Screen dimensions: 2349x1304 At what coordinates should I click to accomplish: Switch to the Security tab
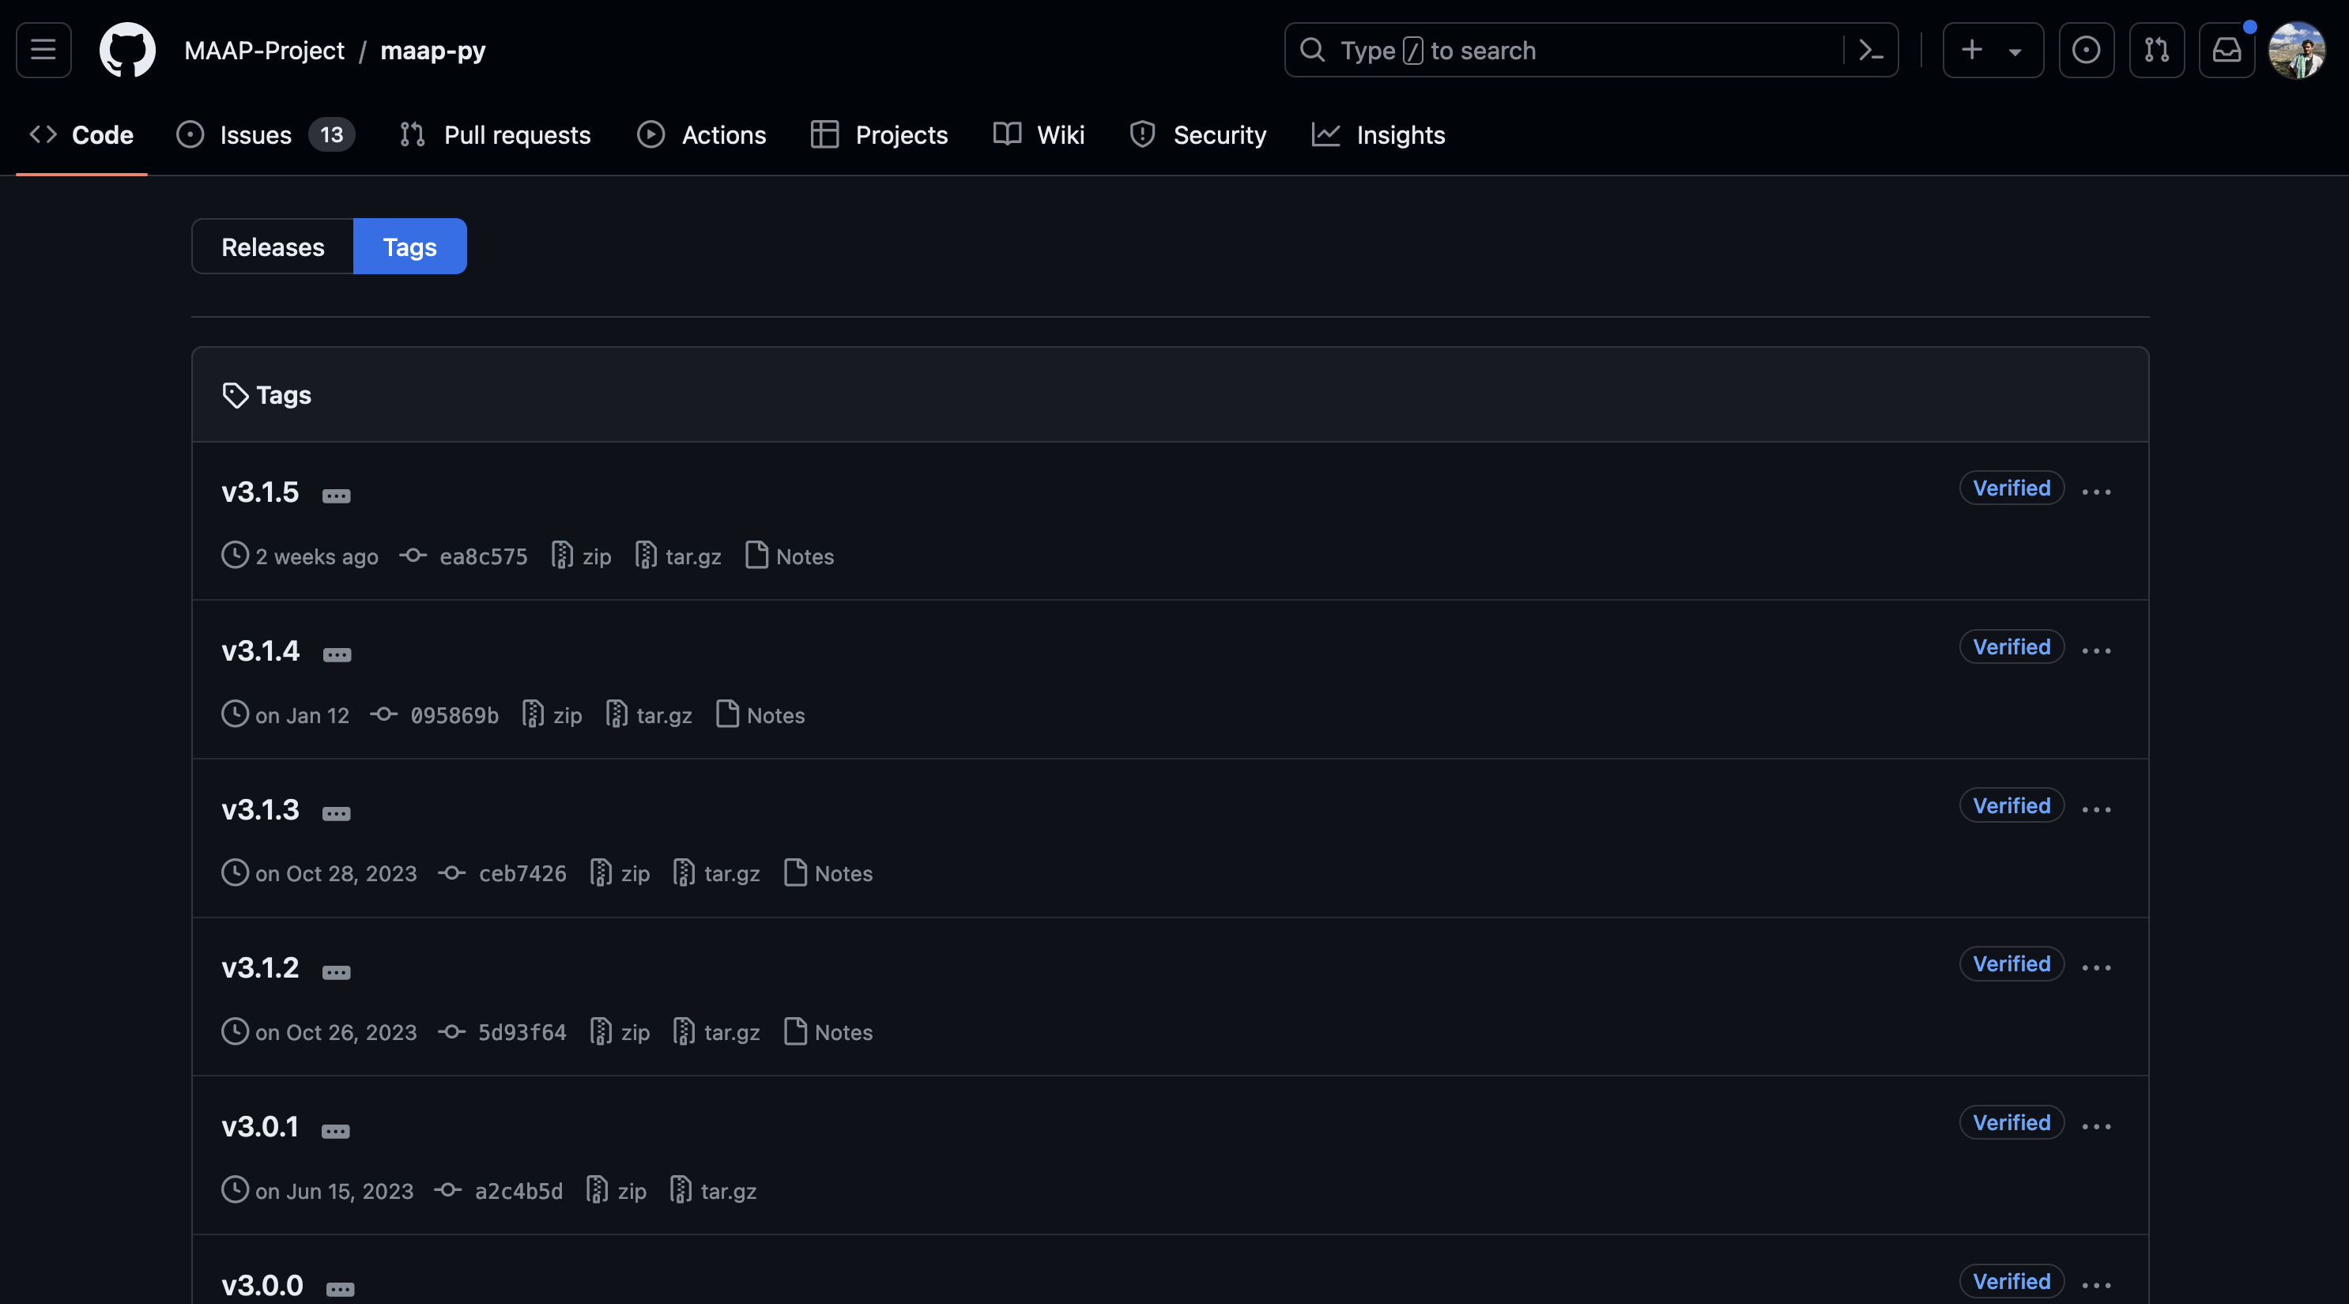click(1197, 135)
